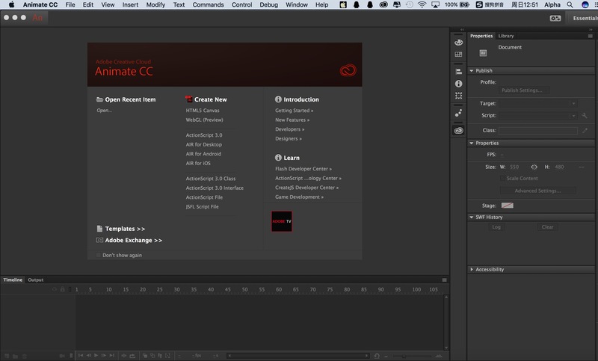Open the Swatches panel grid icon

(x=458, y=54)
